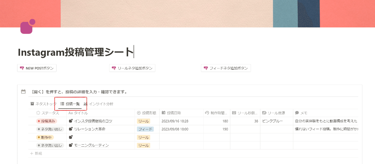Open the モーニングルーティン page
The image size is (375, 164).
91,145
